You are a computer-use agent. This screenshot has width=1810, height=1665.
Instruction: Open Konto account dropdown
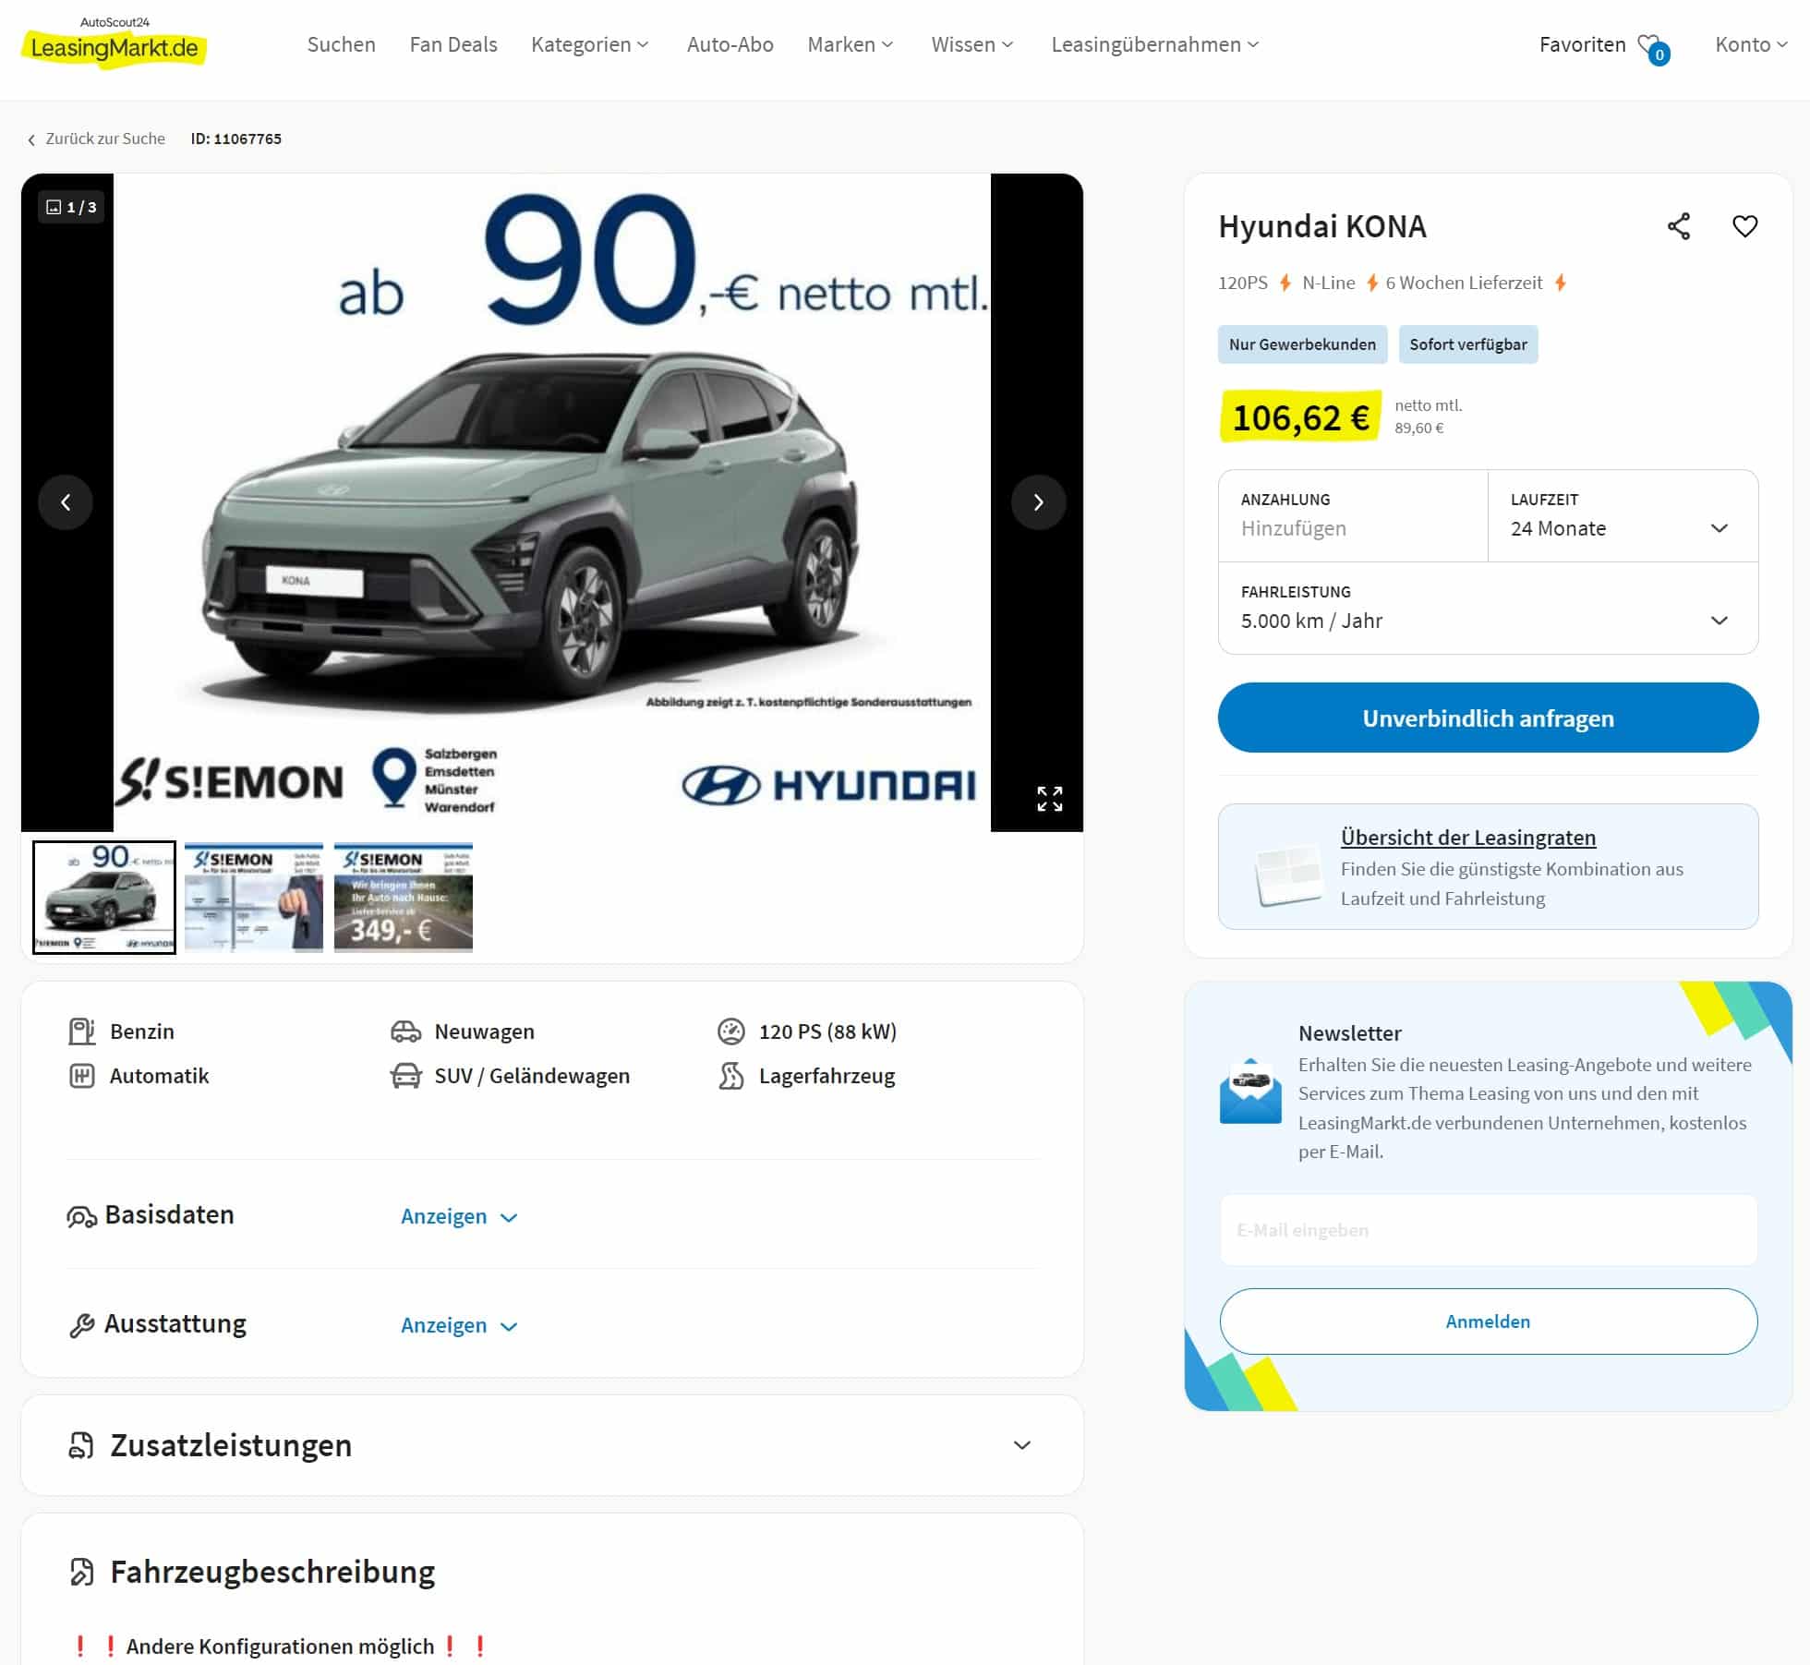[1751, 44]
